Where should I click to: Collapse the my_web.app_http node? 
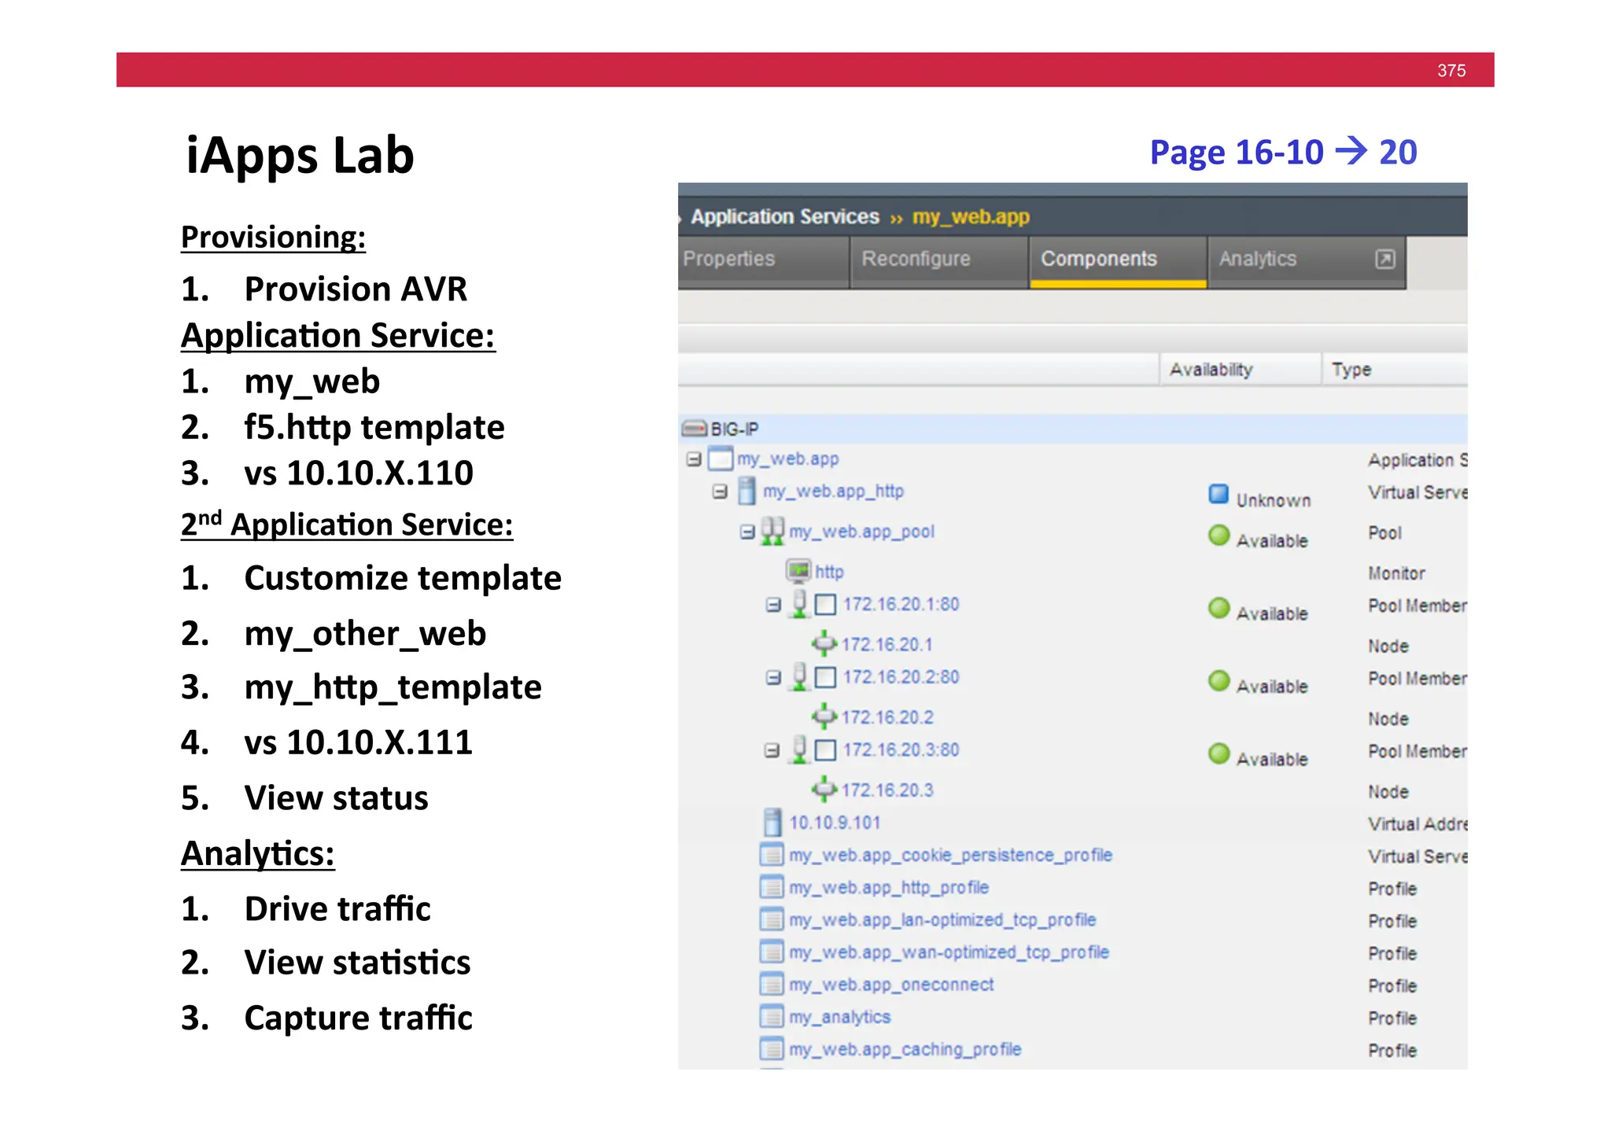tap(720, 492)
